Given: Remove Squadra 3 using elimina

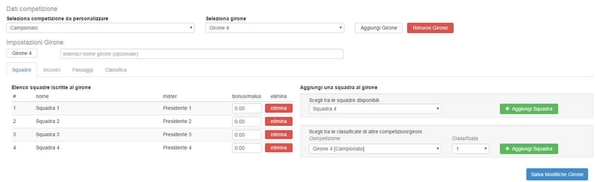Looking at the screenshot, I should (x=278, y=135).
